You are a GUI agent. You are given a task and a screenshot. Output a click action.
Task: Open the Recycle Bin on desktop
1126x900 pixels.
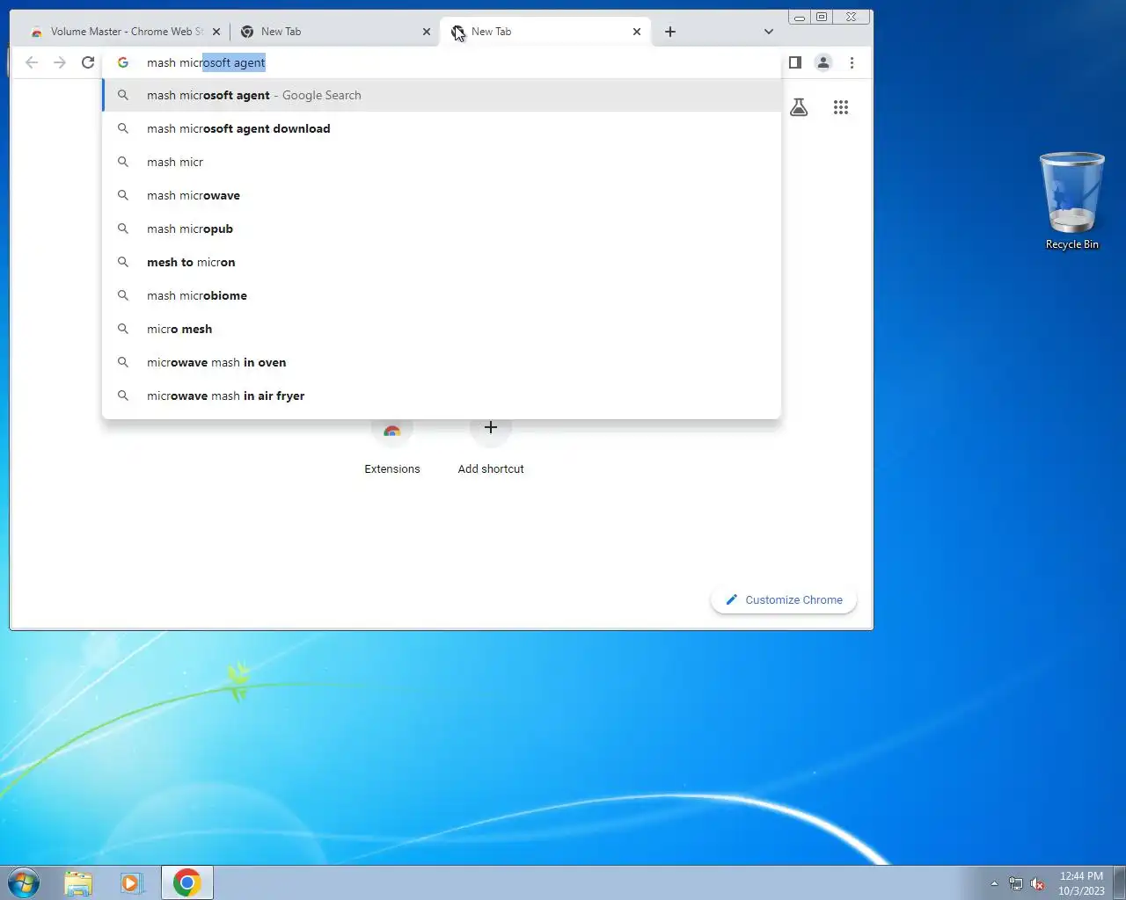[x=1071, y=201]
